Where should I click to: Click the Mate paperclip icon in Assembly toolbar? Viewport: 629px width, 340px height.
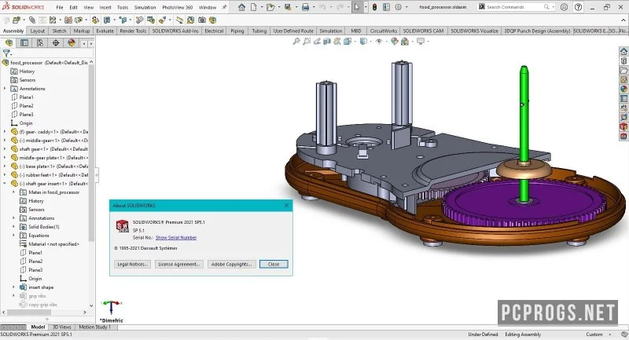(32, 20)
